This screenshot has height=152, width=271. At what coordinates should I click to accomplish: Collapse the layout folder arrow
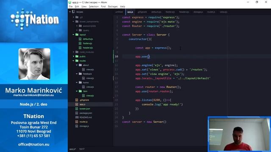(73, 35)
